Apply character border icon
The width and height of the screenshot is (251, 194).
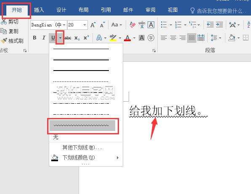(151, 25)
